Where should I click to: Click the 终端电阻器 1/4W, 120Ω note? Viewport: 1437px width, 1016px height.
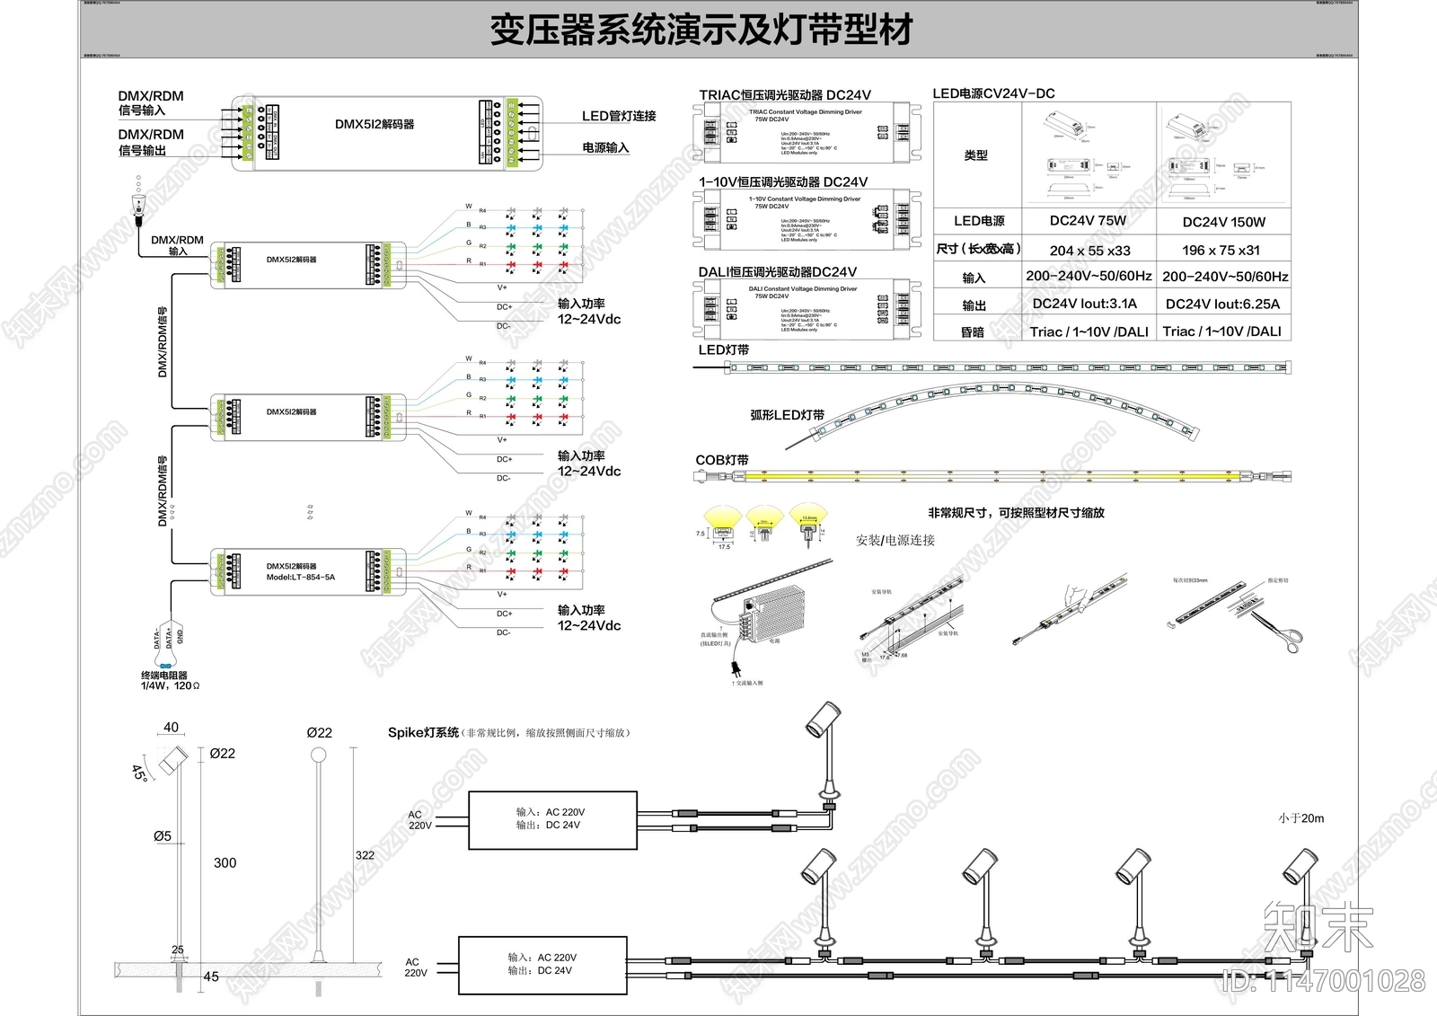pyautogui.click(x=169, y=680)
